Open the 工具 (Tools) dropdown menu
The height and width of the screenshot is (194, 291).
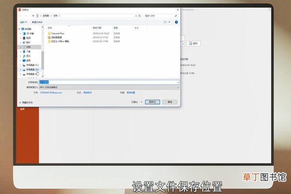[136, 102]
